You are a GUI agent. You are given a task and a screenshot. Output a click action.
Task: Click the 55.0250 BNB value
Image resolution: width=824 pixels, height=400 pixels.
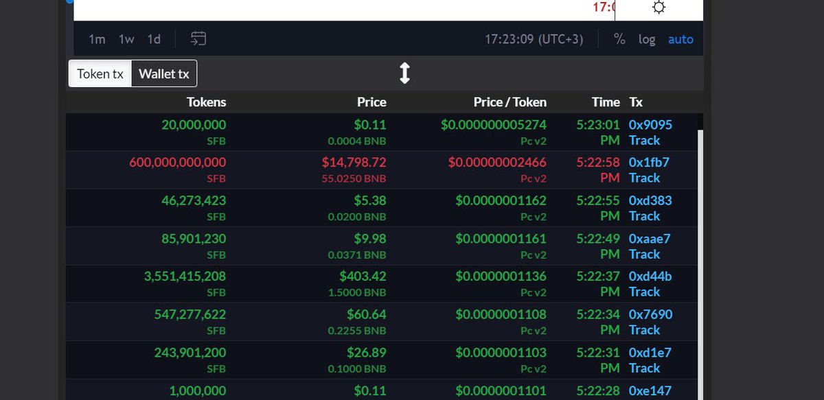354,178
